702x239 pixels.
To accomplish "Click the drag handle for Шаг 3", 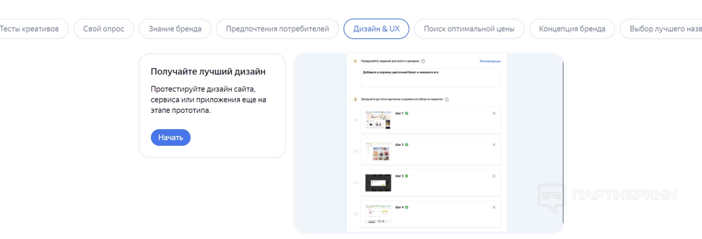I will pyautogui.click(x=356, y=183).
